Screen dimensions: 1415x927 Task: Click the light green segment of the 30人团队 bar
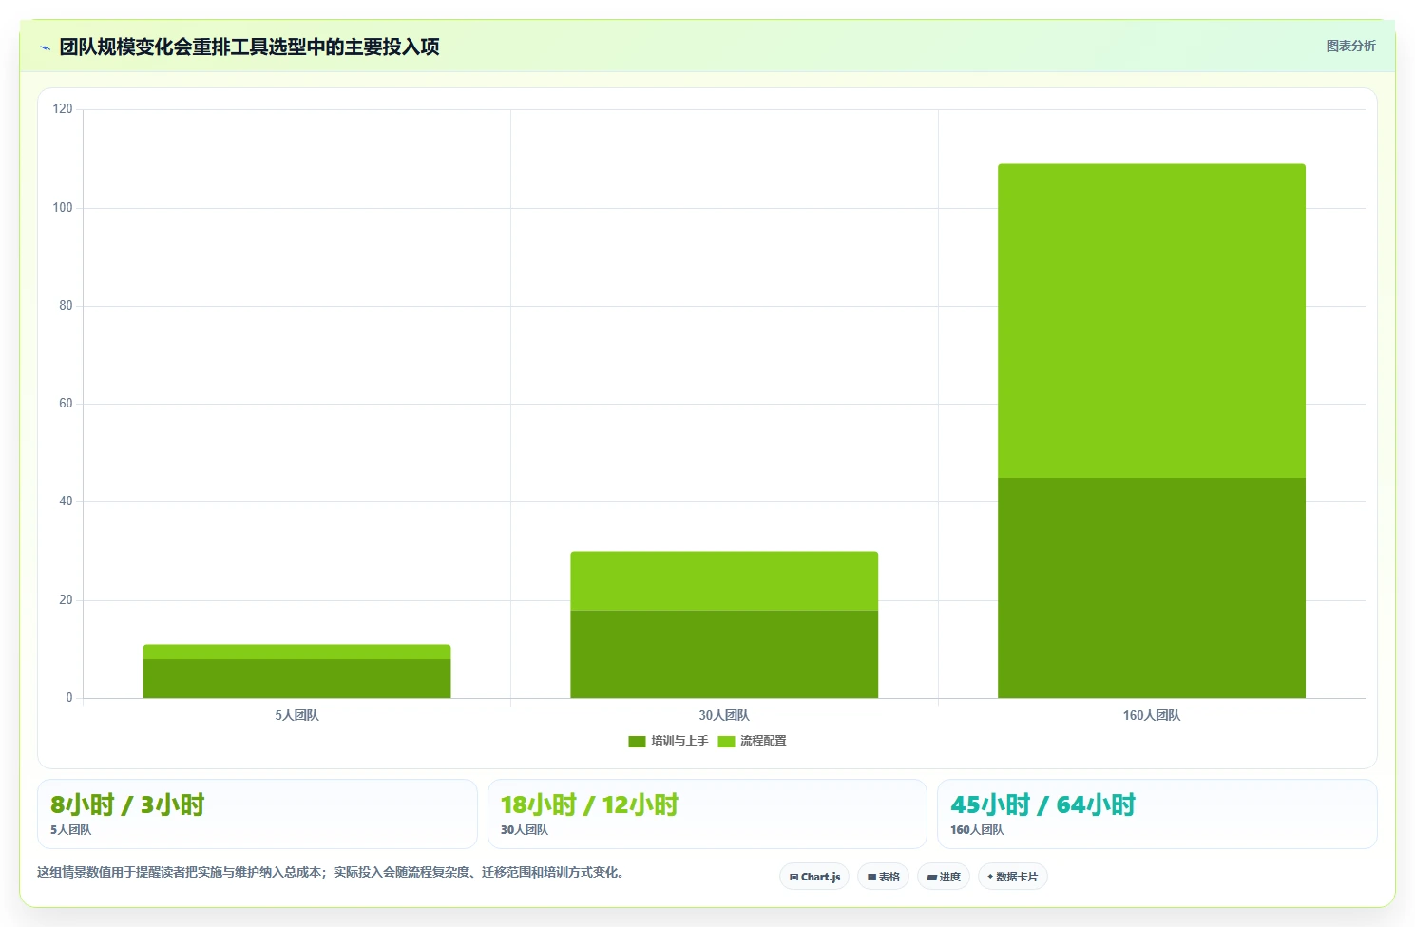pos(724,581)
